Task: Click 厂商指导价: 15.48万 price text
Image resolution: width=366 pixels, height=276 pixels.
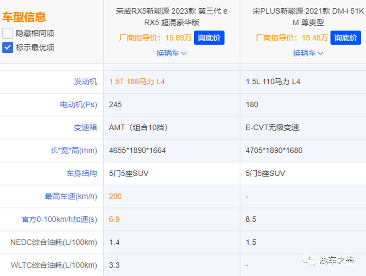Action: point(292,38)
